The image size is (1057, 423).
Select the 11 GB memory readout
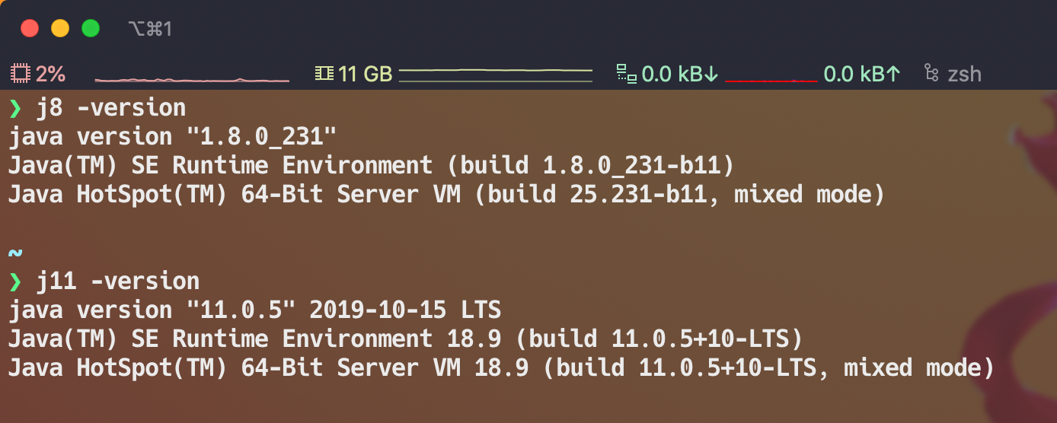366,74
